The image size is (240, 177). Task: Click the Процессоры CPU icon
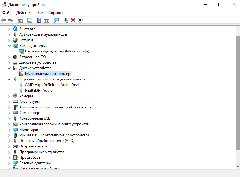(x=15, y=157)
